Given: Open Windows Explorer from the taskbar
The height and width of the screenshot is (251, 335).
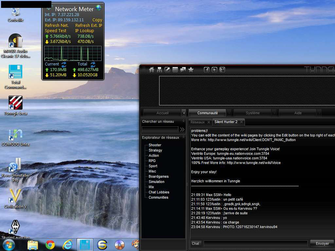Looking at the screenshot, I should tap(33, 245).
